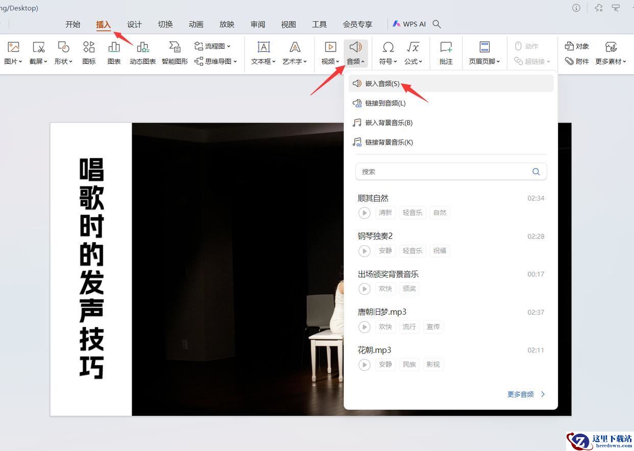This screenshot has height=451, width=634.
Task: Click the 搜索 audio search field
Action: [x=451, y=172]
